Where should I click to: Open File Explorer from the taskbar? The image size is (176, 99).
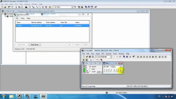[x=11, y=97]
